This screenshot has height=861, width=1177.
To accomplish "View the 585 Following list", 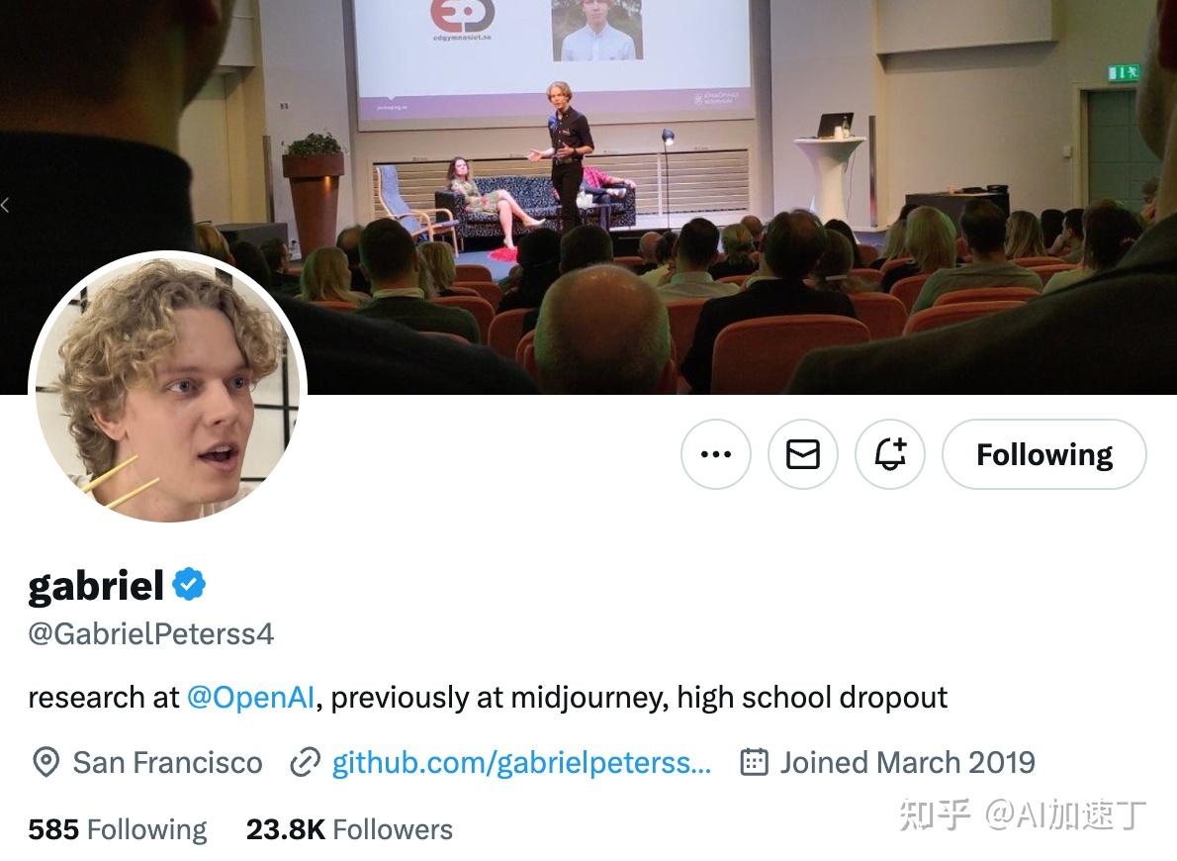I will [118, 829].
